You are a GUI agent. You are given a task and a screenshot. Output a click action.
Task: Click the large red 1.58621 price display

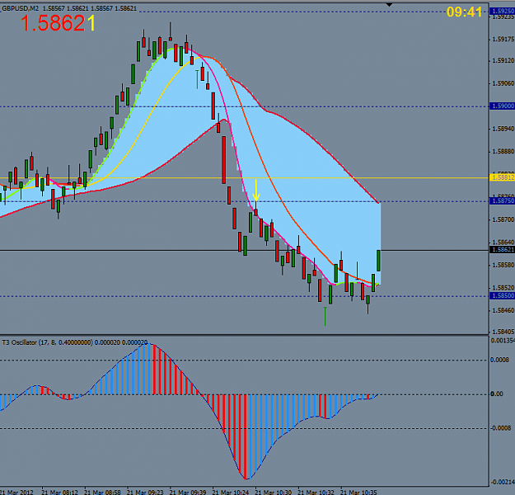tap(59, 23)
